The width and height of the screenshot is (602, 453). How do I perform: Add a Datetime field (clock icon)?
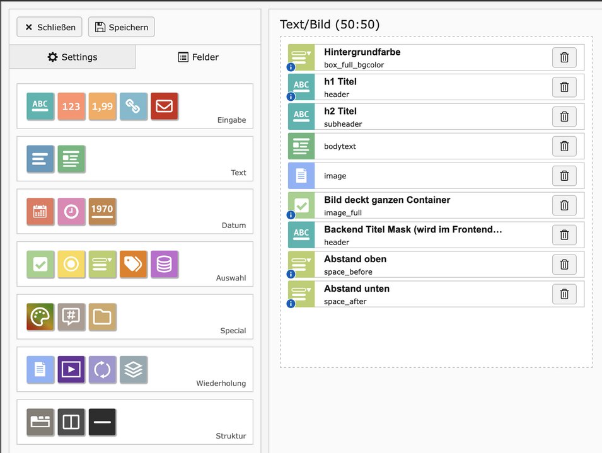[71, 211]
